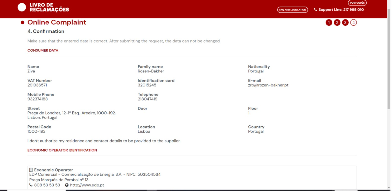Click the Country value 'Portugal'
Screen dimensions: 392x191
256,131
